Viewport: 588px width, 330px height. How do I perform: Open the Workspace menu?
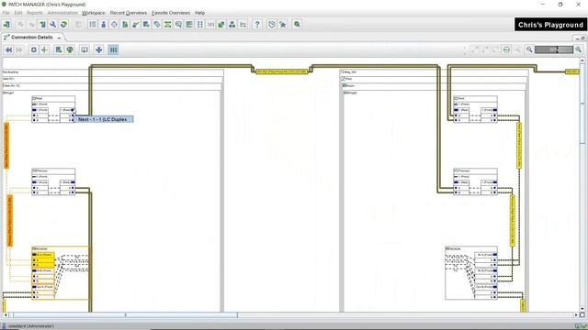tap(94, 13)
